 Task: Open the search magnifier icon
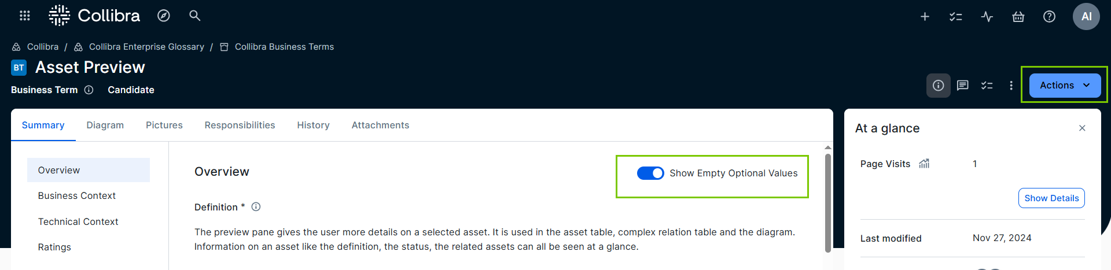click(x=195, y=16)
